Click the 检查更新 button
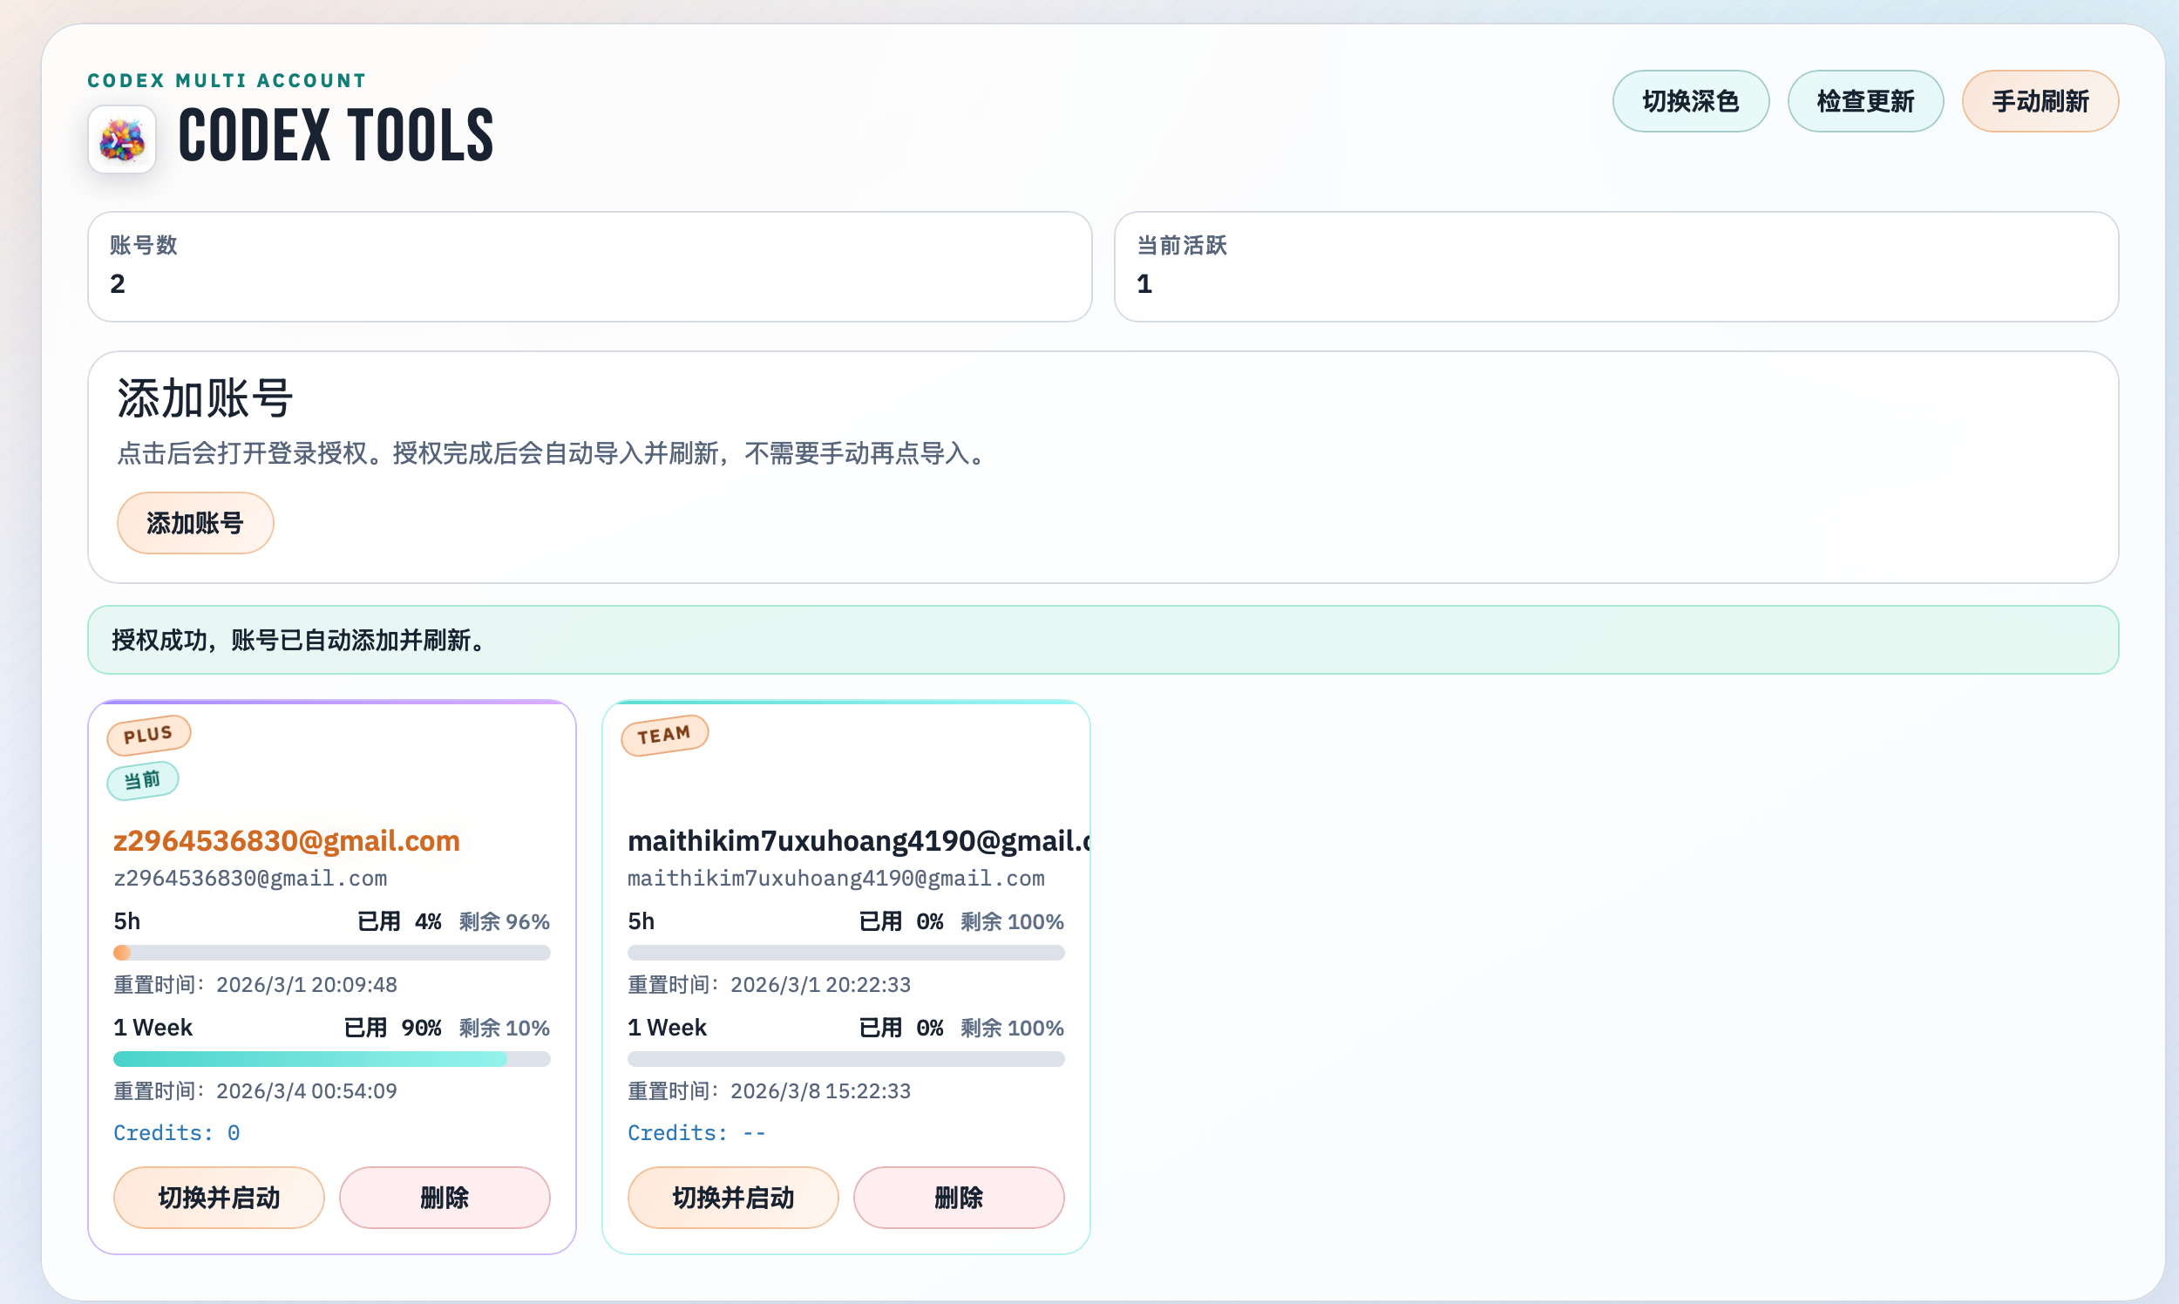 click(x=1865, y=101)
